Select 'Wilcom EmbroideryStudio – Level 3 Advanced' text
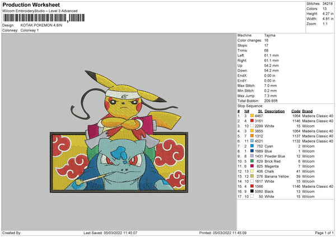 pos(40,11)
